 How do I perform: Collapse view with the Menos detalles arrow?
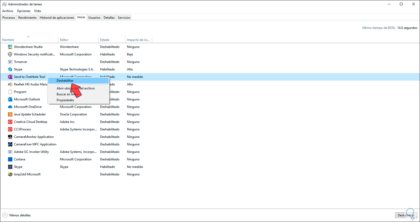(x=5, y=215)
